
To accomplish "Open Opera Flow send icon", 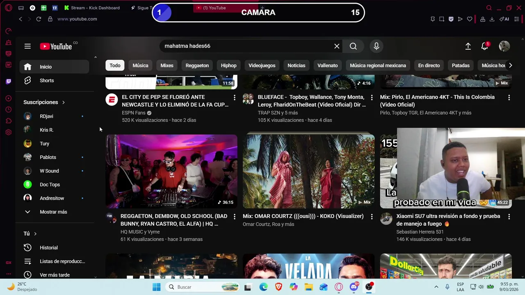I will click(x=460, y=19).
